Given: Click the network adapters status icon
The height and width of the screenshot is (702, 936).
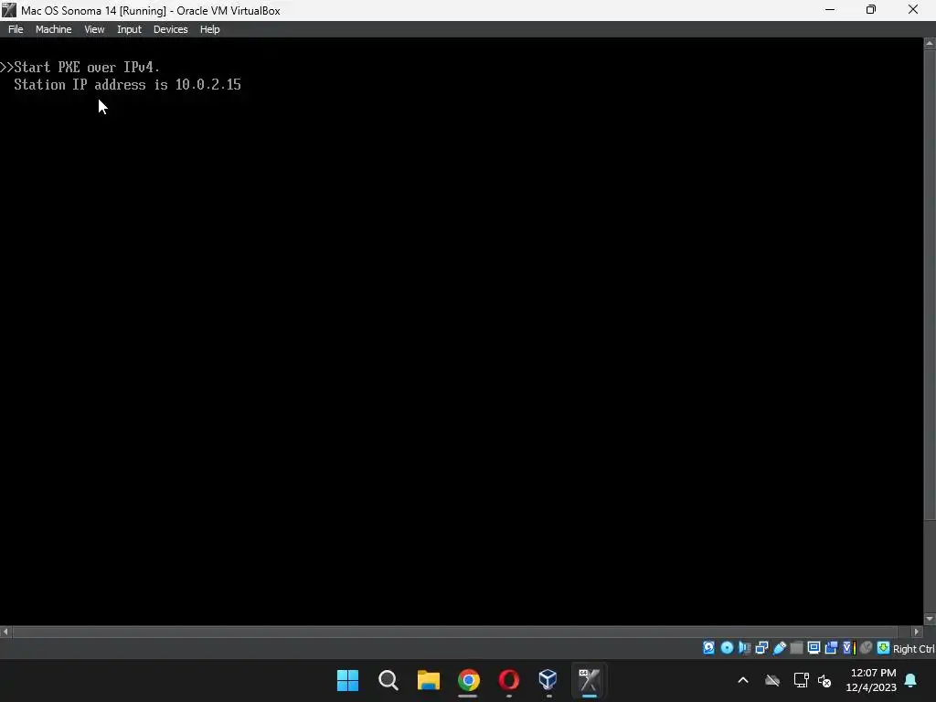Looking at the screenshot, I should 761,648.
